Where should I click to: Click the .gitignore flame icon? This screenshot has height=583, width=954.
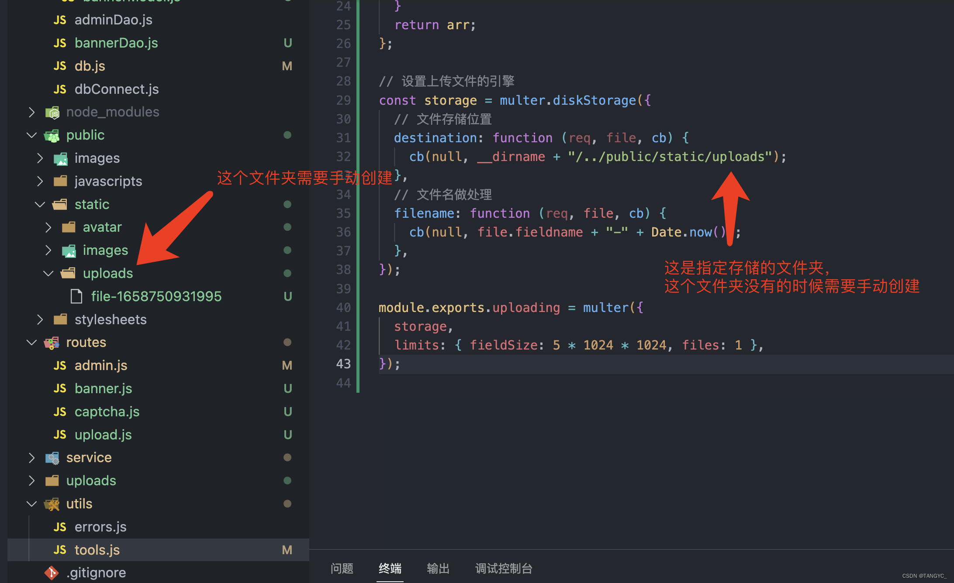pyautogui.click(x=52, y=573)
